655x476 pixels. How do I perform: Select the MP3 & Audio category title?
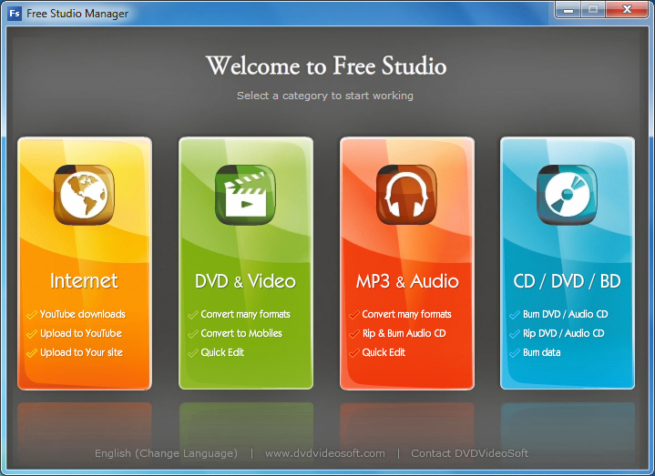click(406, 281)
